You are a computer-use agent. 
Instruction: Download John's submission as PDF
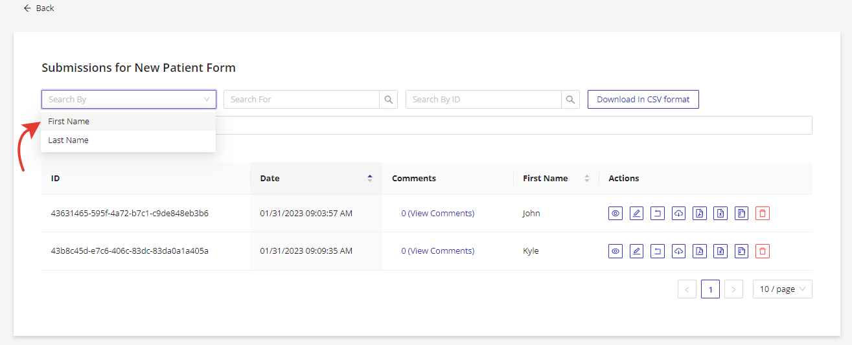[x=699, y=214]
